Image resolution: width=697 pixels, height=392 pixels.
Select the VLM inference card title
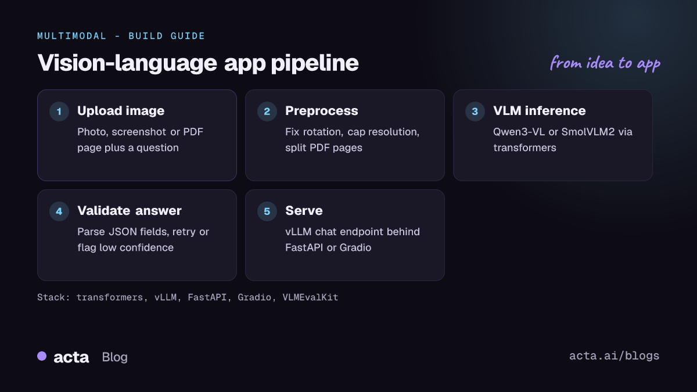pyautogui.click(x=540, y=111)
